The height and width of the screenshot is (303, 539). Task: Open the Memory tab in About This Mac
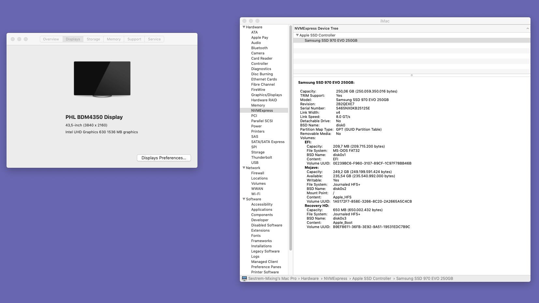click(x=114, y=39)
